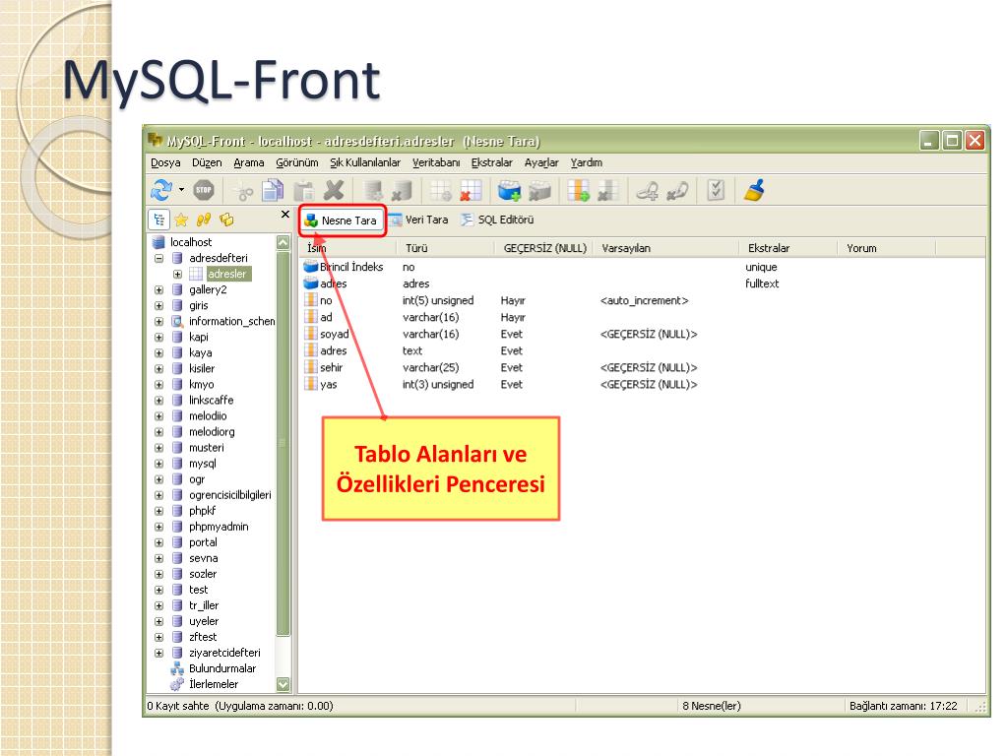Expand the giris database node
Viewport: 1008px width, 756px height.
tap(158, 305)
